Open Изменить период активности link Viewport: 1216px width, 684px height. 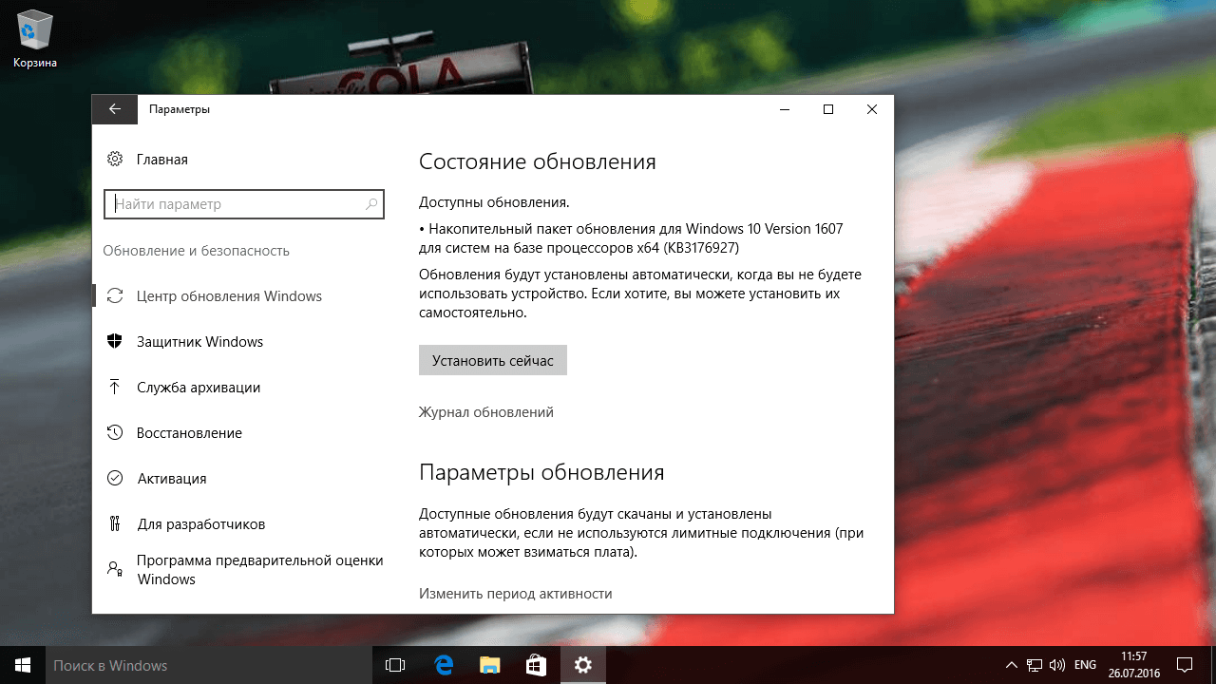(515, 593)
